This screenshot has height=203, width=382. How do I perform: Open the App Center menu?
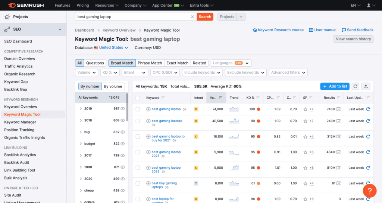pyautogui.click(x=168, y=5)
